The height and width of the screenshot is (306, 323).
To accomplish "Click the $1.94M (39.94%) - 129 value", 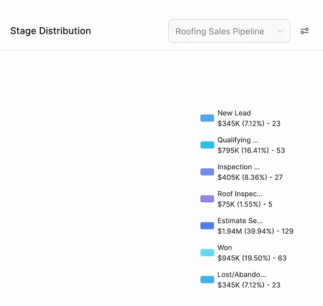I will [255, 231].
